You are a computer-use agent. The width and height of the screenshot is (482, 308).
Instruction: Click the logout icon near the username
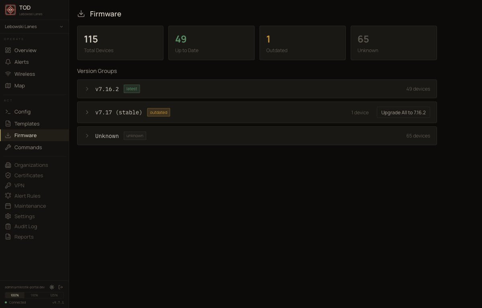click(61, 287)
